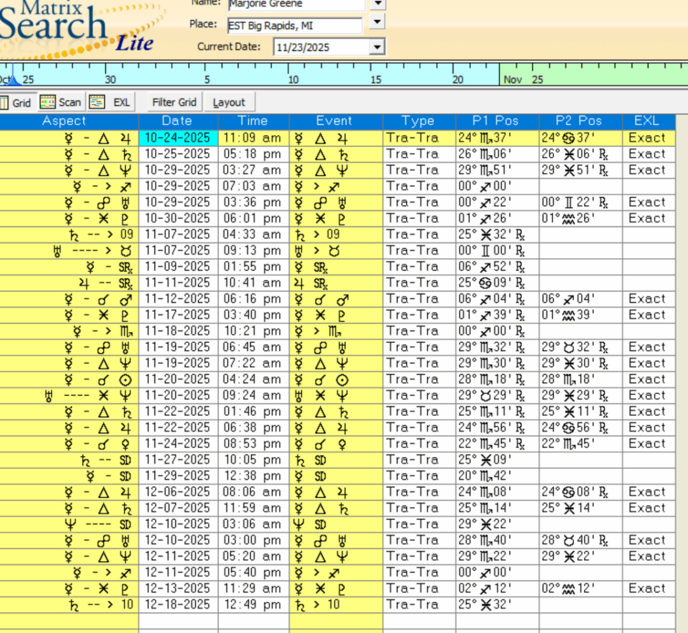Select the 12-18-2025 date cell
688x633 pixels.
pyautogui.click(x=177, y=605)
